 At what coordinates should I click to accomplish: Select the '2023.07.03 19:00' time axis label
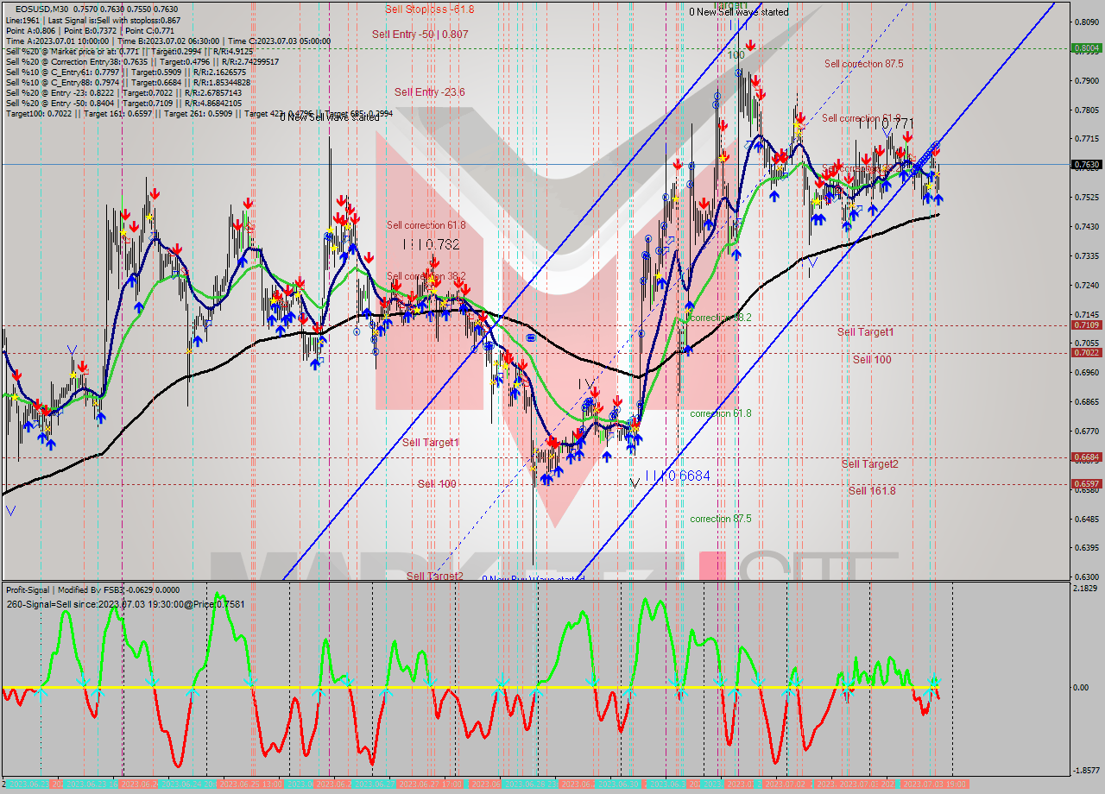point(935,784)
